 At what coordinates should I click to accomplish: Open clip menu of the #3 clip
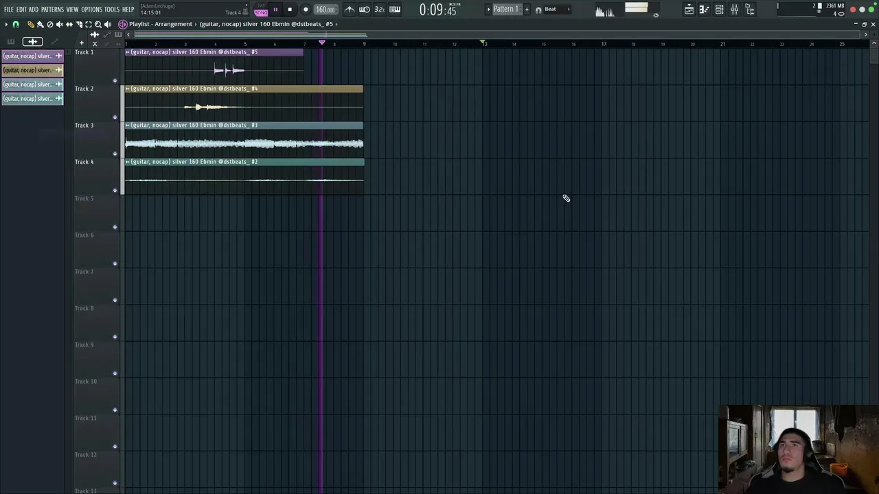[x=128, y=125]
